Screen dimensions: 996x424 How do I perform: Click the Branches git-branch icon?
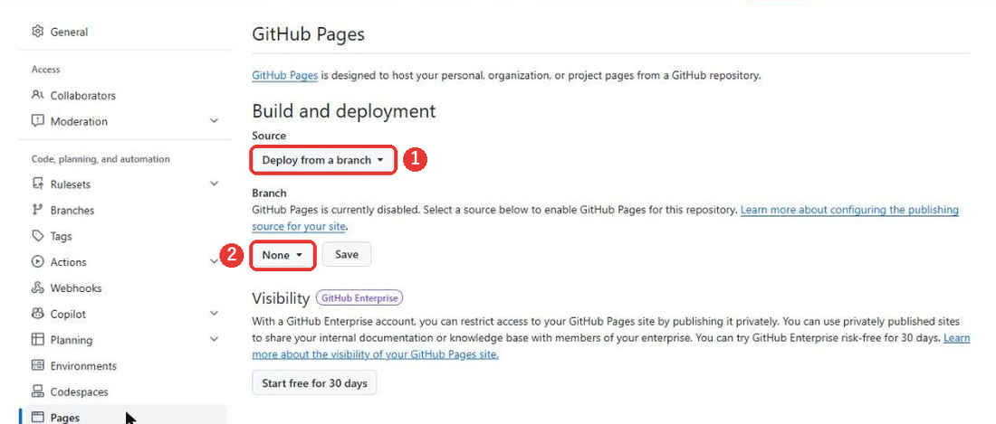coord(37,211)
